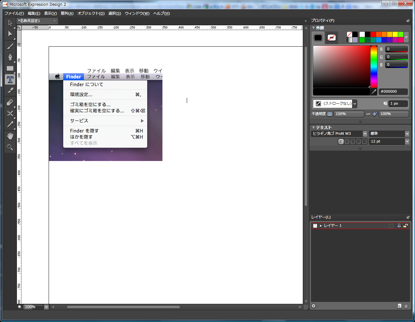Screen dimensions: 415x322
Task: Open the 編集(E) menu
Action: (x=34, y=13)
